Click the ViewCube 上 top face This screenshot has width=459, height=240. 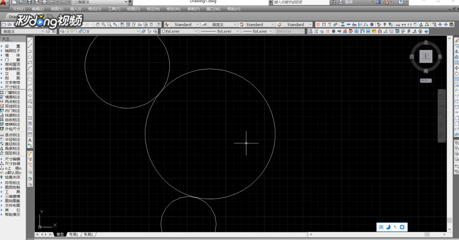coord(426,57)
